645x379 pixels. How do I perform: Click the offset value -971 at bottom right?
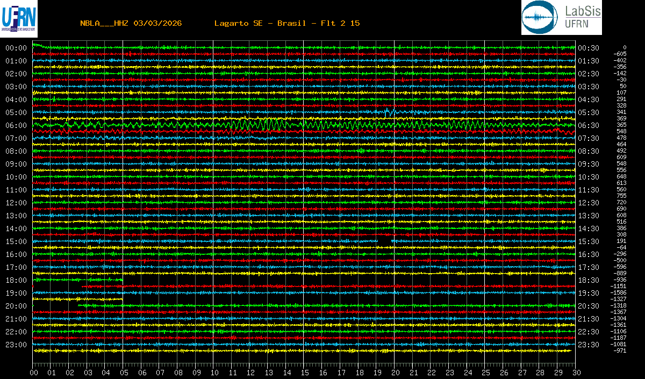pos(620,351)
